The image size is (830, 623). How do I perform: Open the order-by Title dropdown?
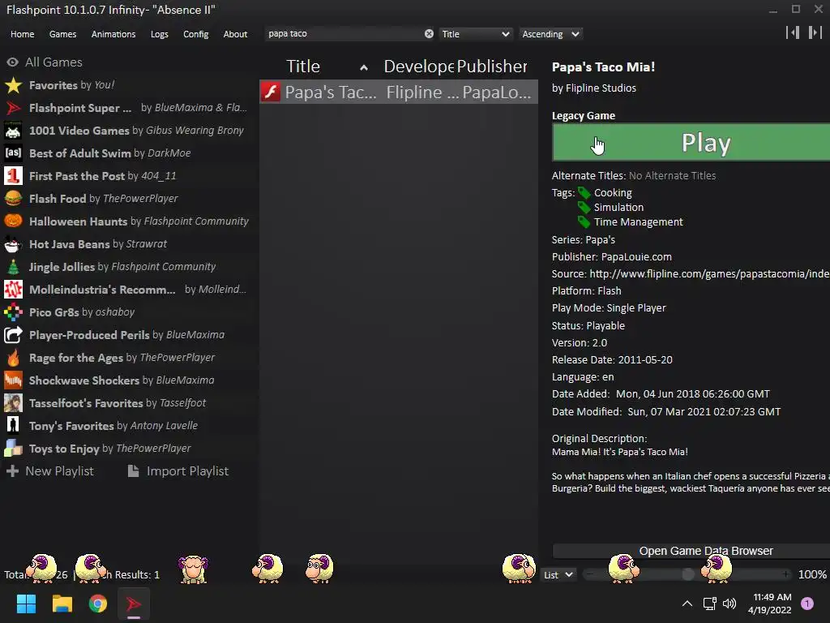pos(475,34)
